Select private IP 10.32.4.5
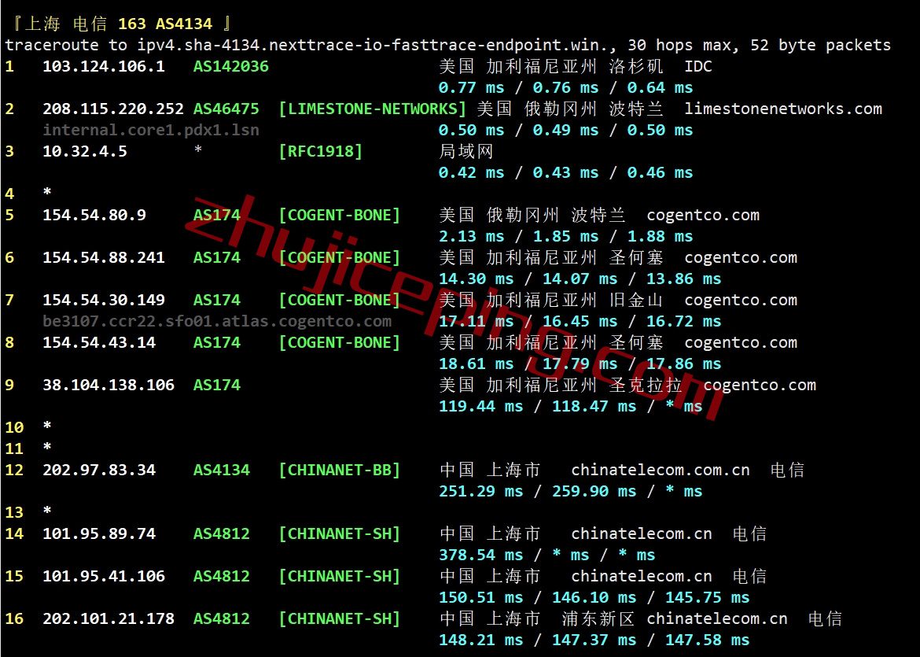 point(85,152)
